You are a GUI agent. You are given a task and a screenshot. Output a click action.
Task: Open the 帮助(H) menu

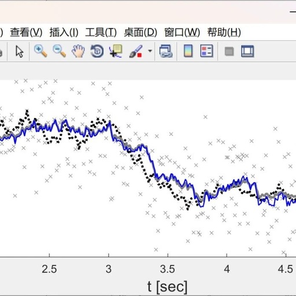224,32
